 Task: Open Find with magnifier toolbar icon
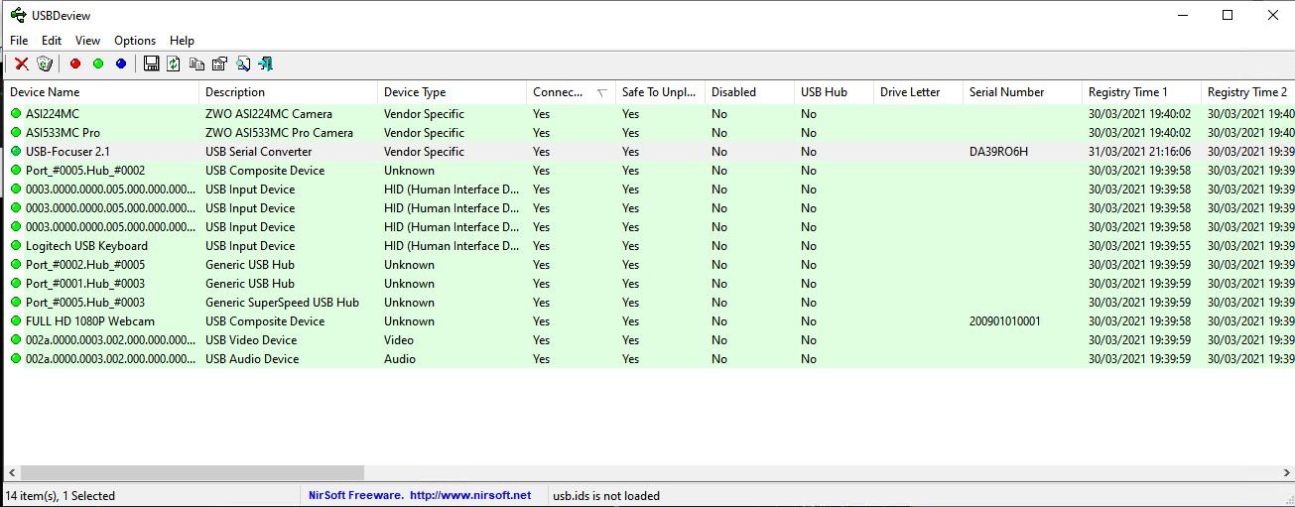coord(242,63)
